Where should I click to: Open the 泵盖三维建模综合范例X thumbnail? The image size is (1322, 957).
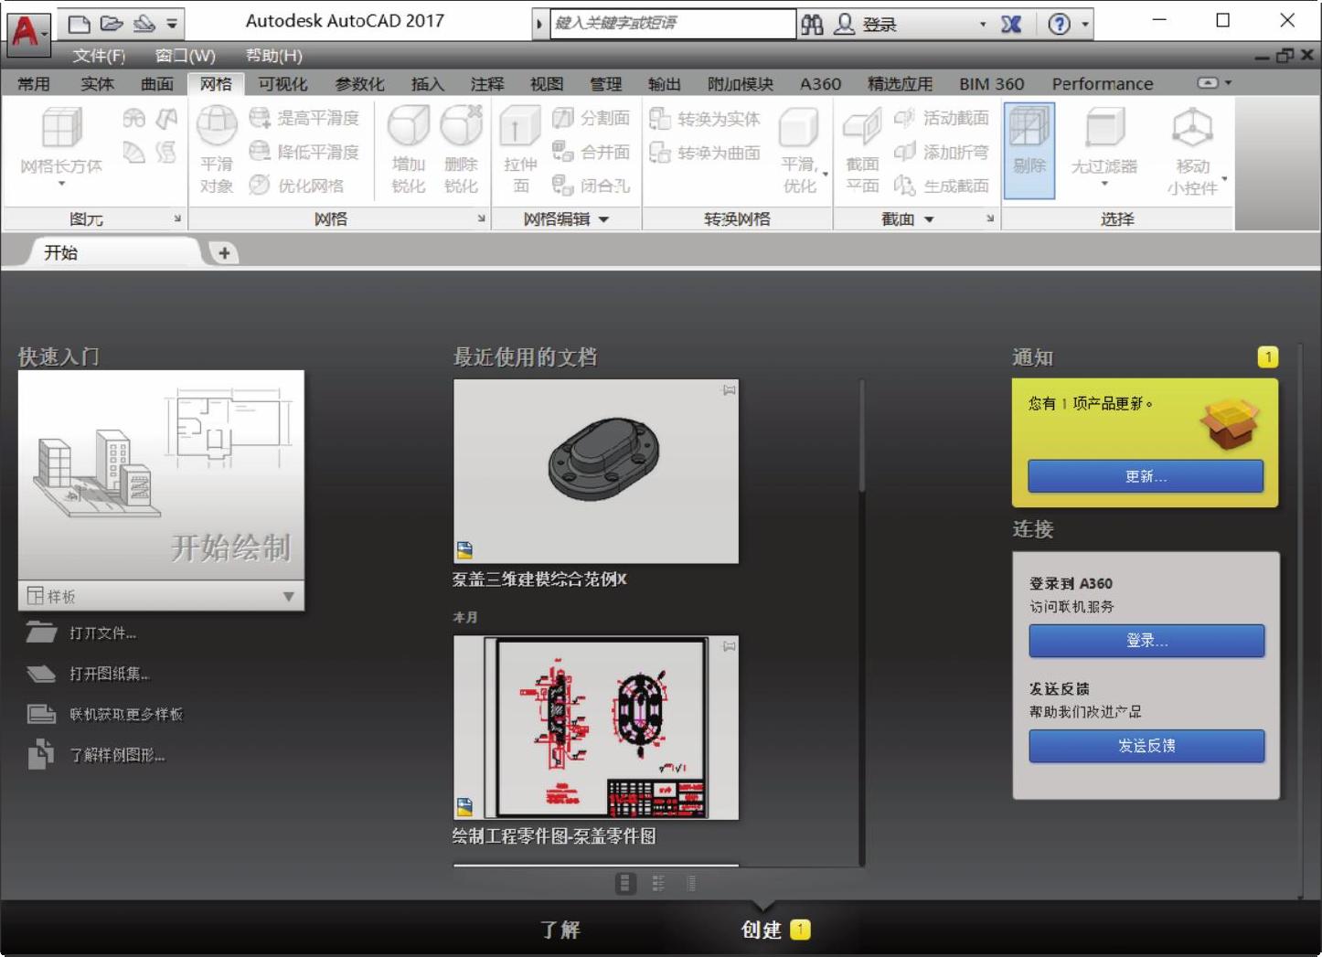(596, 471)
